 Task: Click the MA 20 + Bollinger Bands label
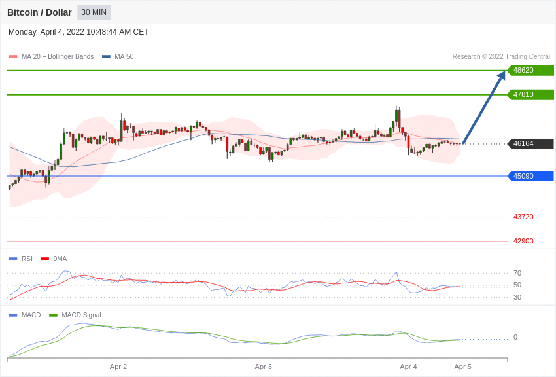[x=58, y=56]
